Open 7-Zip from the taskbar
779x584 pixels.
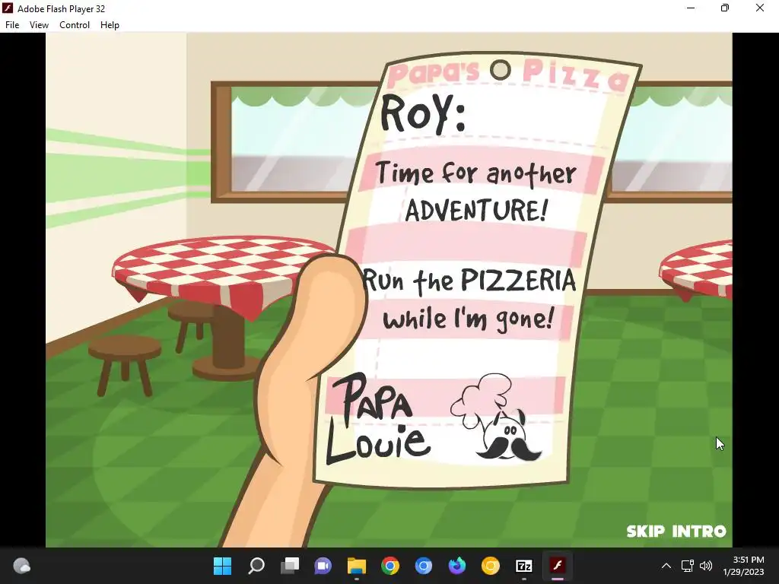pos(524,566)
